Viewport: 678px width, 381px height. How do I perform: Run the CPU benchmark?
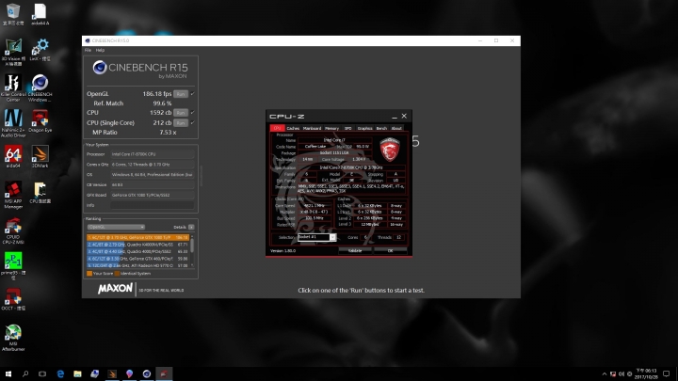[181, 112]
